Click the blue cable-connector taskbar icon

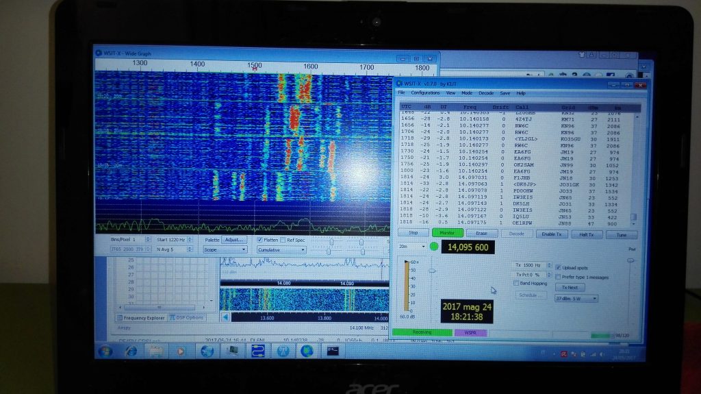[x=257, y=352]
